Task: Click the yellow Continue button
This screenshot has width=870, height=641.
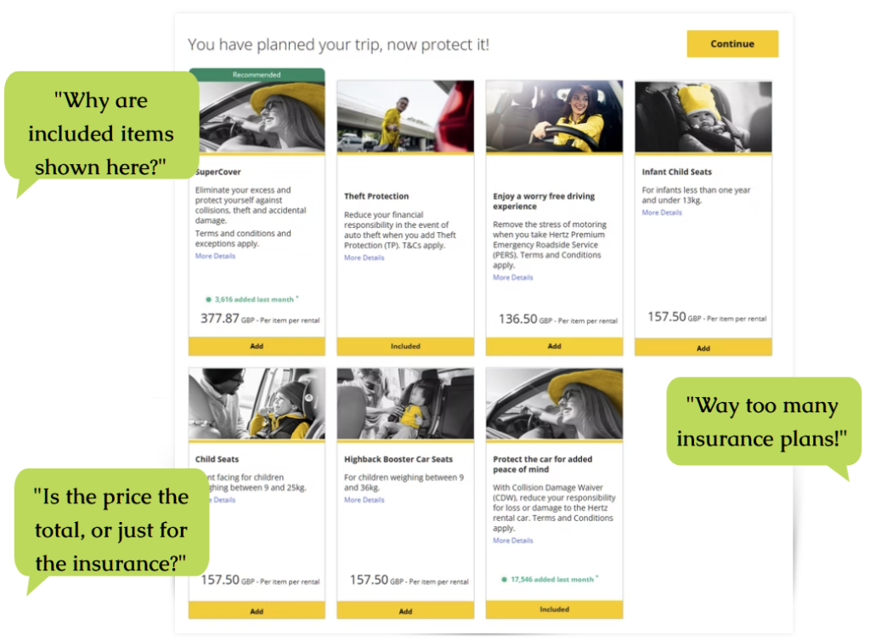Action: pos(732,44)
